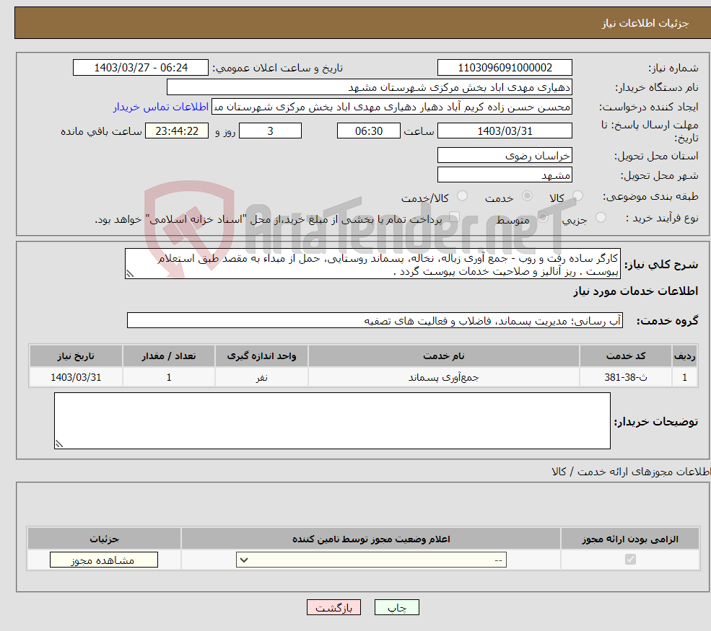Click the announcement date and time field
This screenshot has width=711, height=631.
tap(141, 68)
